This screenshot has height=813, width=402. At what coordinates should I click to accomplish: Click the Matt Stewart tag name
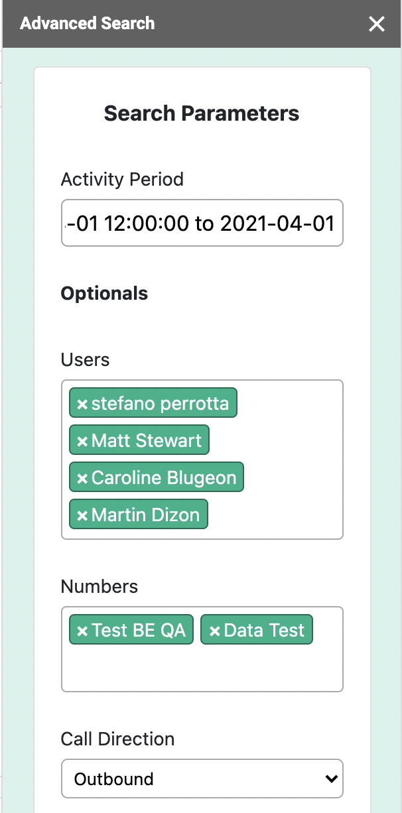click(147, 441)
